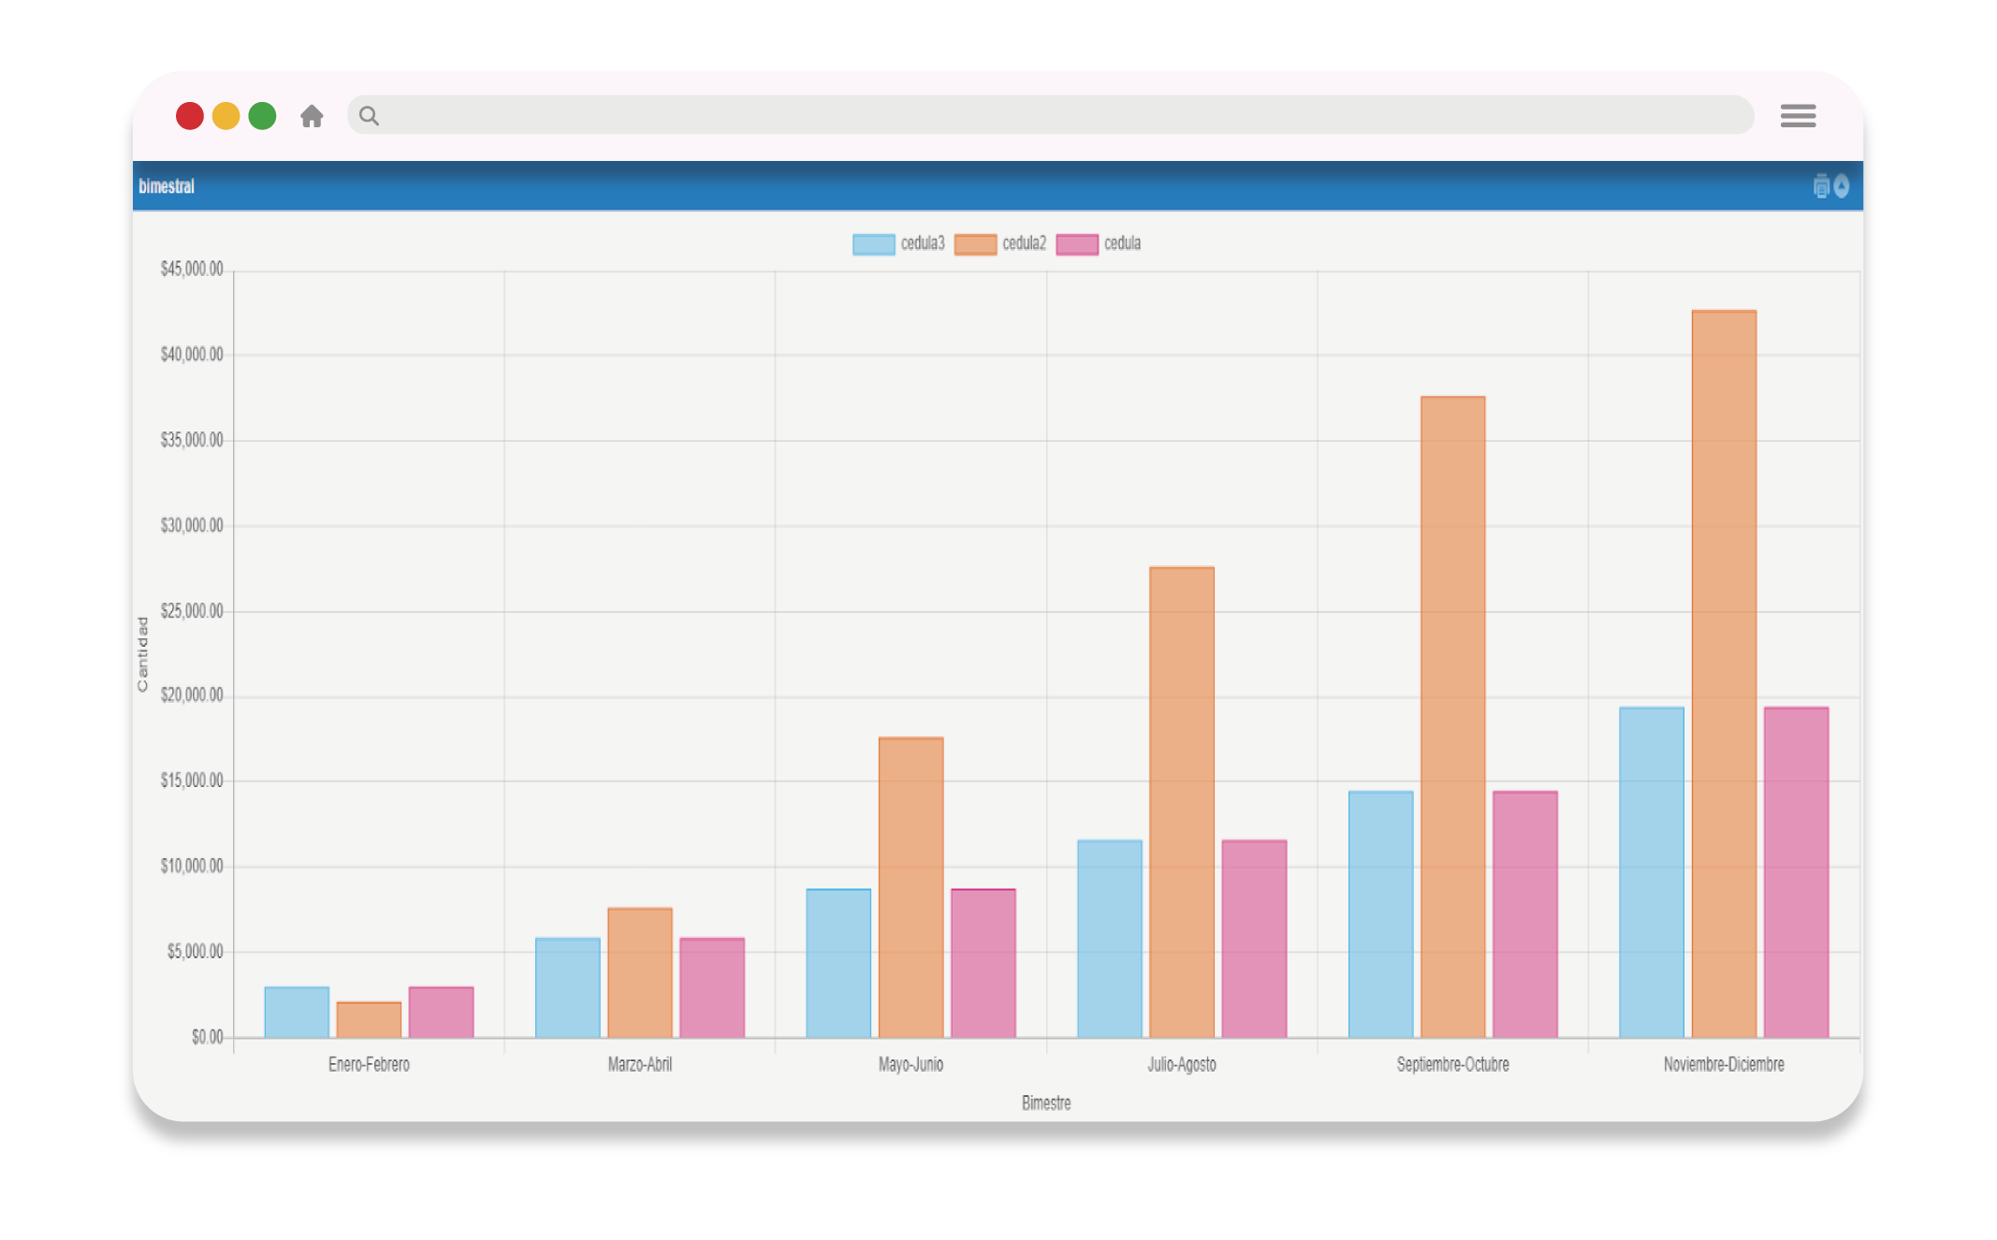Click the yellow window circle button
Image resolution: width=1997 pixels, height=1240 pixels.
[x=226, y=116]
